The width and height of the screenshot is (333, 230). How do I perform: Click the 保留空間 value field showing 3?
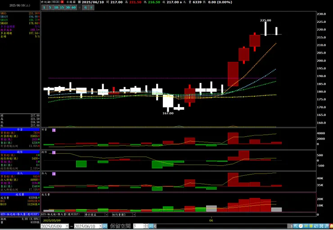coord(138,226)
